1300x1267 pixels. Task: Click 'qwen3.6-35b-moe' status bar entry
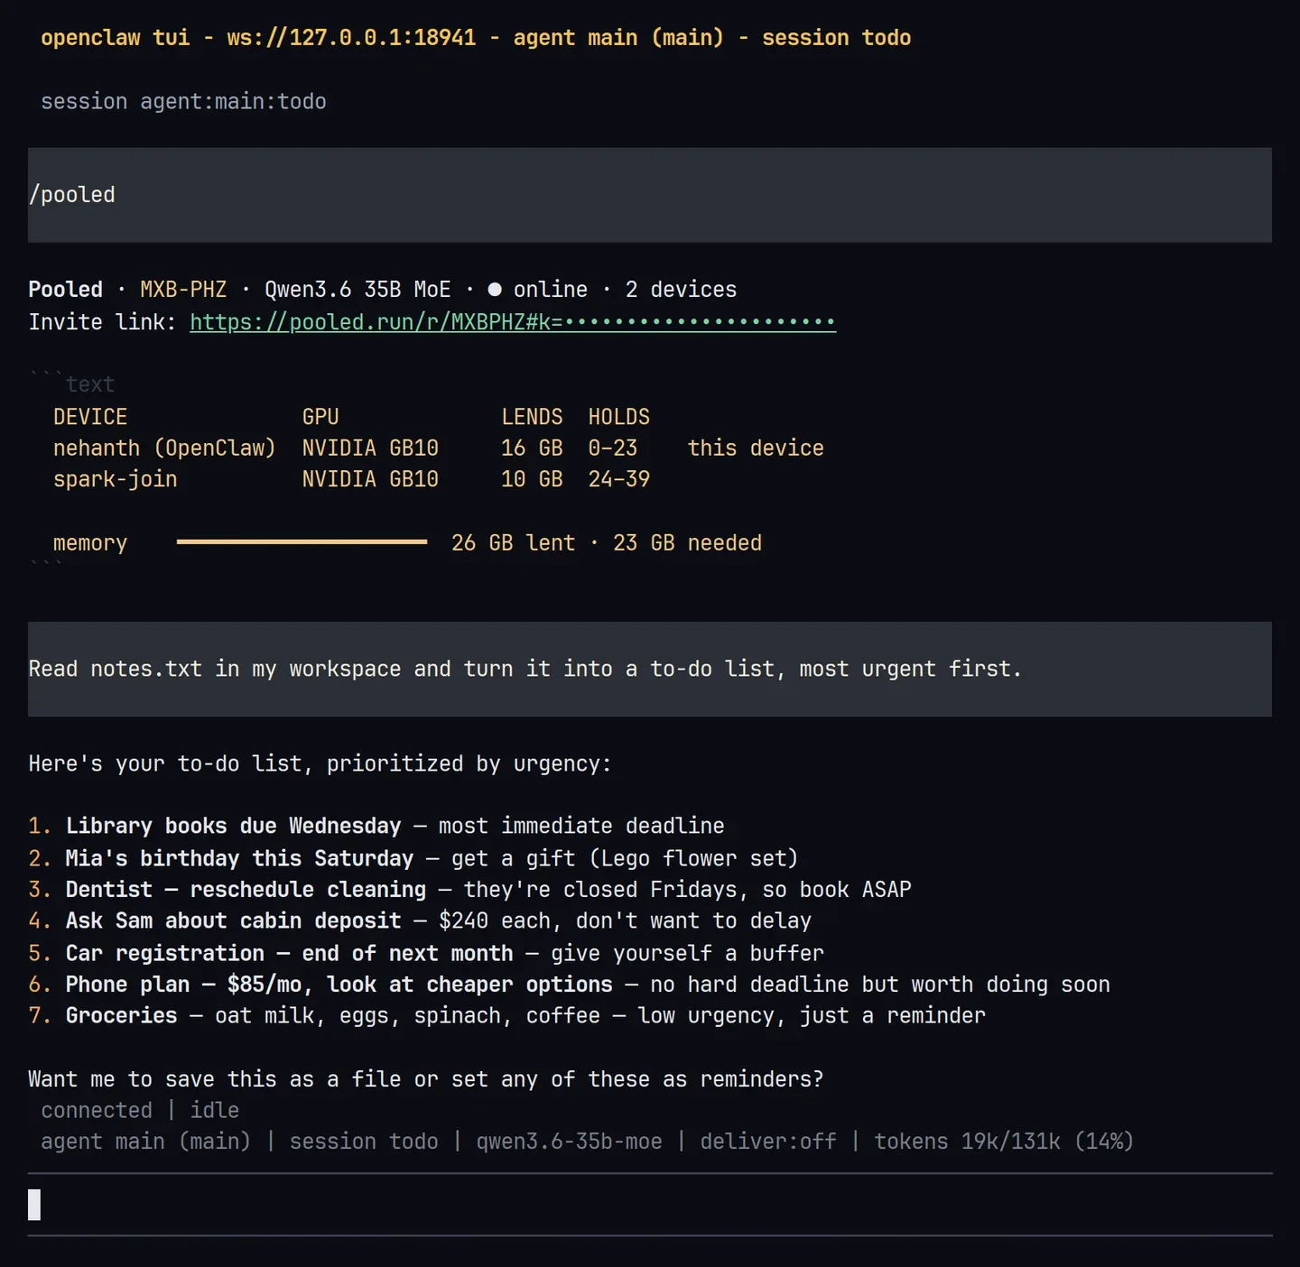[570, 1142]
